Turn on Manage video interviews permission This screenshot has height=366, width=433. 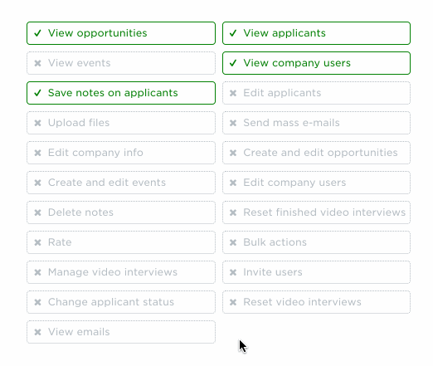pyautogui.click(x=121, y=272)
